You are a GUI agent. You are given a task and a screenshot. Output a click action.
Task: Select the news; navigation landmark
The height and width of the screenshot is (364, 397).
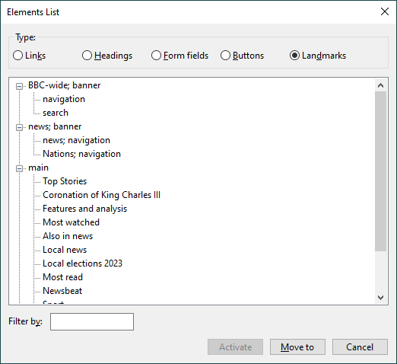click(77, 140)
